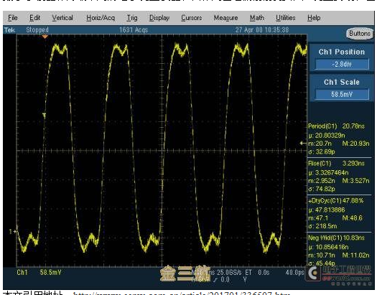Open the Cursors menu
The width and height of the screenshot is (377, 295).
192,18
